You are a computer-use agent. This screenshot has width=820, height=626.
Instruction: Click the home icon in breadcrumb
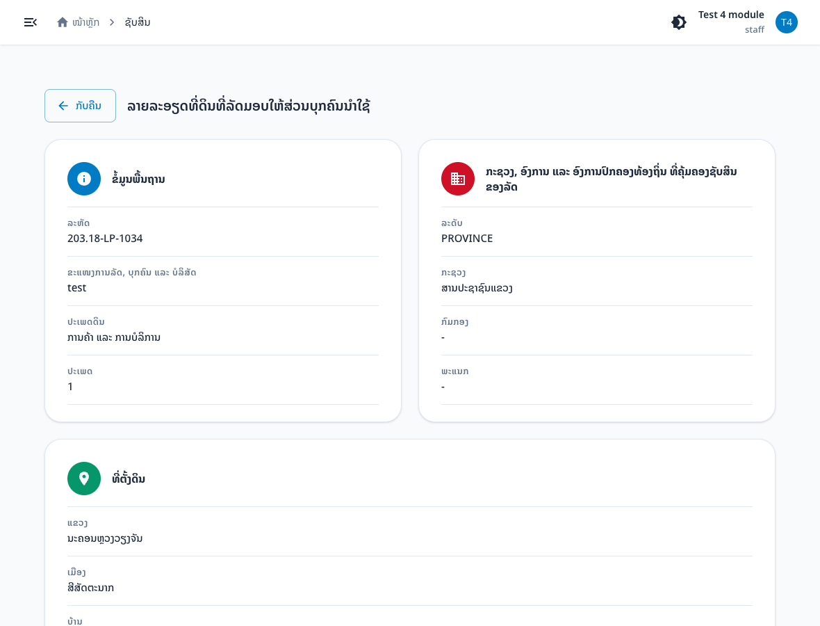point(63,22)
